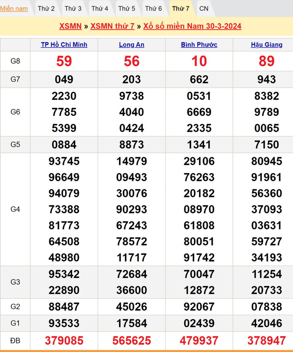
Task: Click the Long An column header link
Action: tap(132, 45)
